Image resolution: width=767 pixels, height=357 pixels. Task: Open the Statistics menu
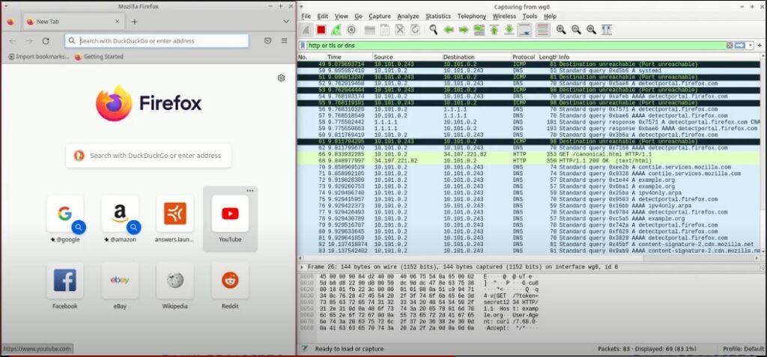tap(437, 16)
